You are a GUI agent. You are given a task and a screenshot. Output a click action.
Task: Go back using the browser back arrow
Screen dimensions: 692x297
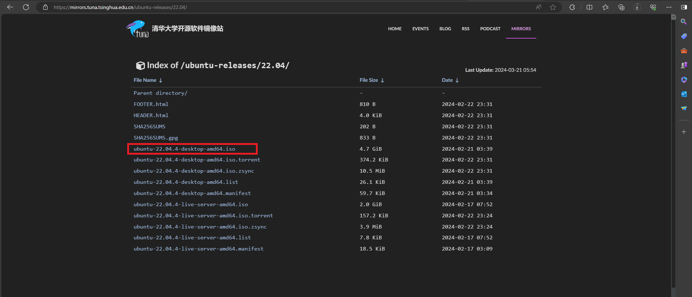10,7
